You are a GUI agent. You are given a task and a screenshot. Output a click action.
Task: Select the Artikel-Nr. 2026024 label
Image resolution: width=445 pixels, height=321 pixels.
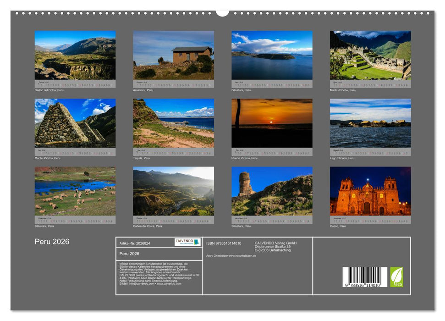pos(135,244)
